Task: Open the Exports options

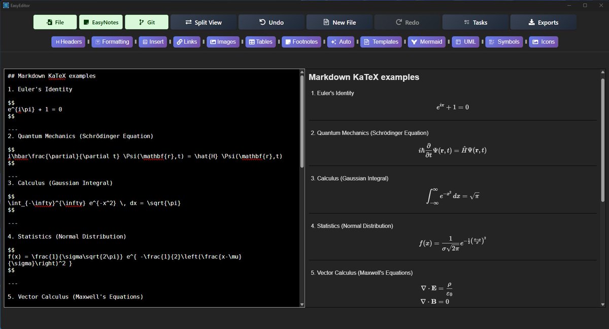Action: coord(544,22)
